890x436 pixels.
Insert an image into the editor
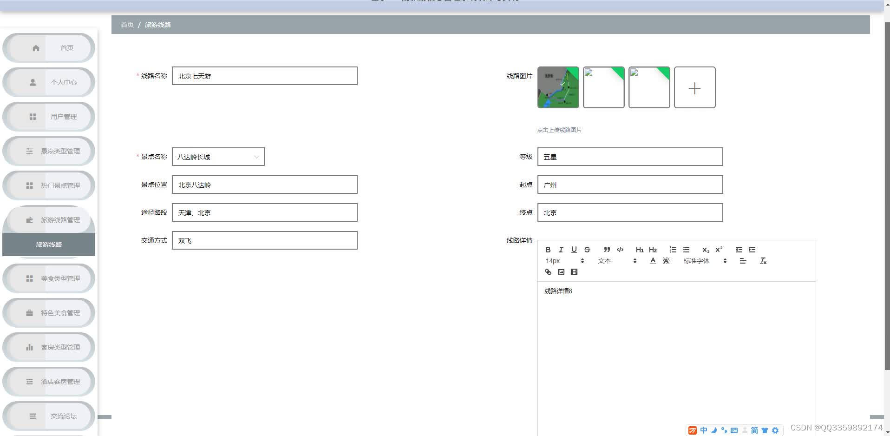[561, 272]
